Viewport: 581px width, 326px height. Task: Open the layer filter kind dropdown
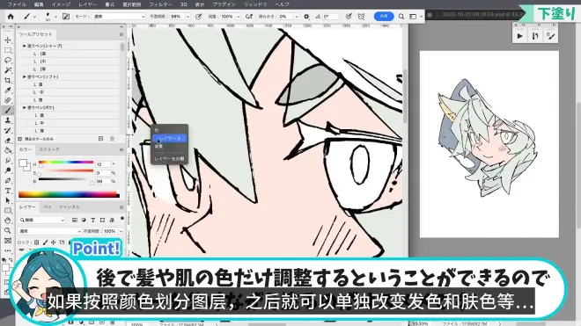pyautogui.click(x=42, y=220)
